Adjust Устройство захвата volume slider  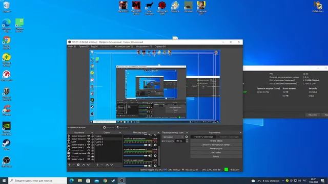pyautogui.click(x=135, y=166)
